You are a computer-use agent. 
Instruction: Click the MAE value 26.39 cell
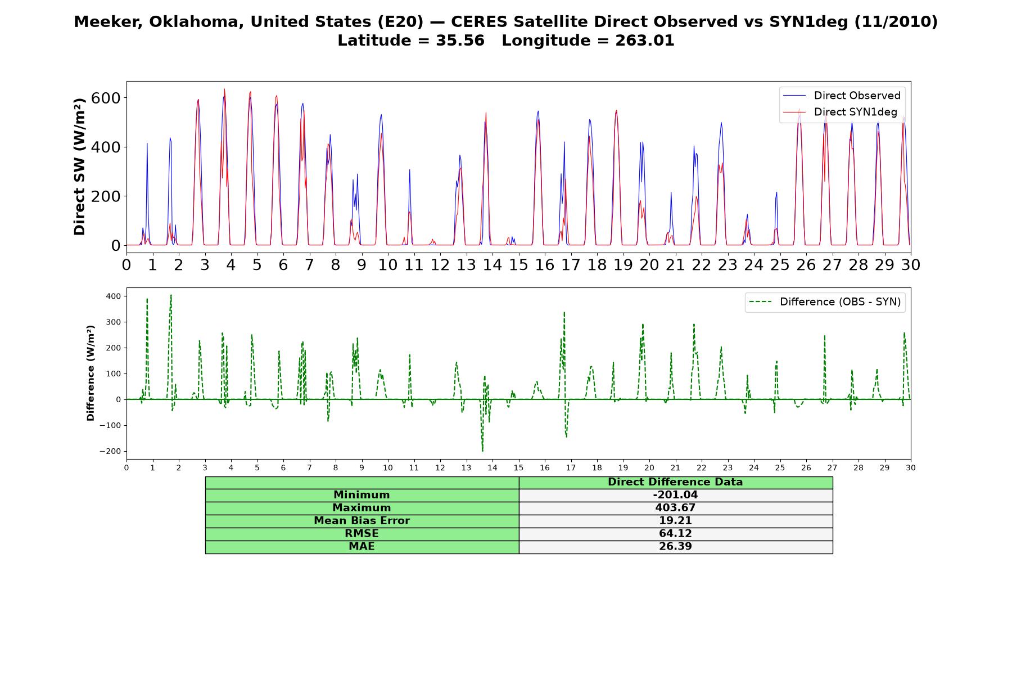(676, 547)
